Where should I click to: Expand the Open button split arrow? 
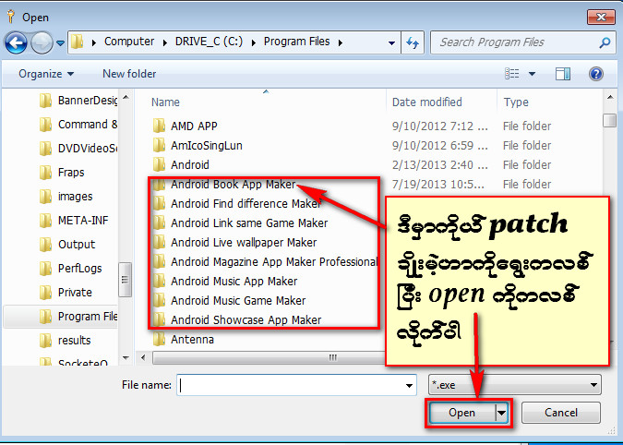tap(502, 414)
